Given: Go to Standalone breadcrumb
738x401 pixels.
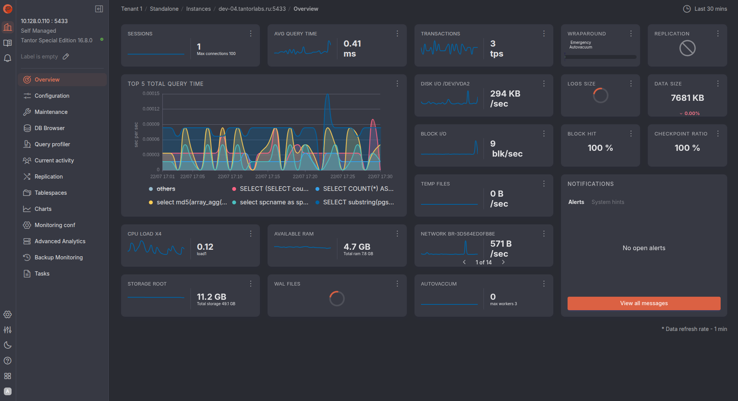Looking at the screenshot, I should (x=164, y=9).
